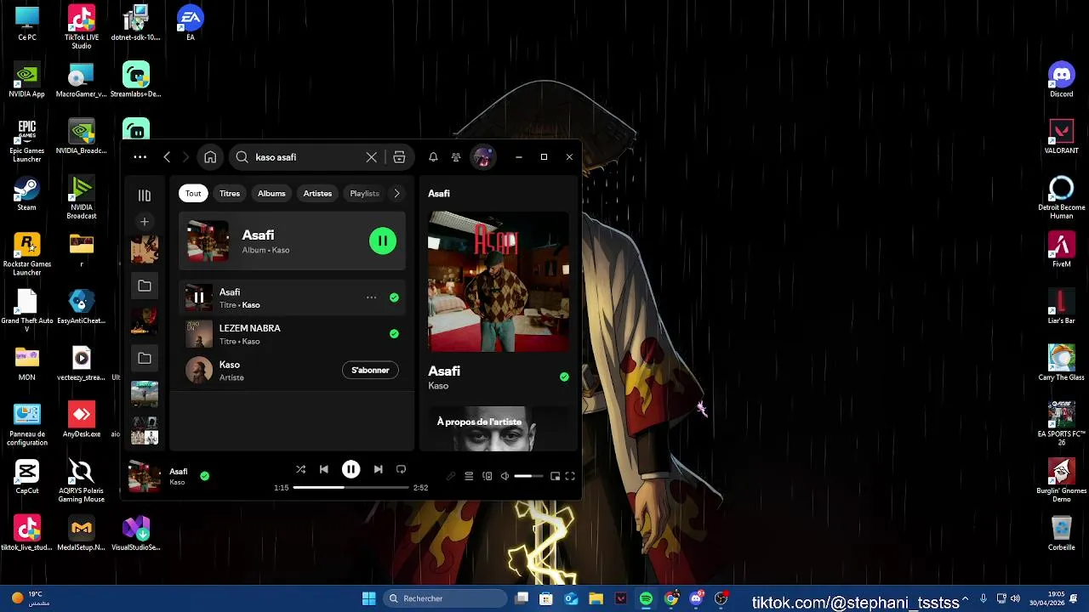Open Friend Activity icon in Spotify
This screenshot has height=612, width=1089.
(456, 157)
